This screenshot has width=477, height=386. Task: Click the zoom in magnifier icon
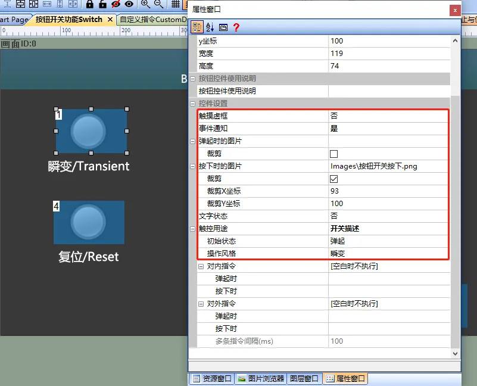tap(145, 4)
